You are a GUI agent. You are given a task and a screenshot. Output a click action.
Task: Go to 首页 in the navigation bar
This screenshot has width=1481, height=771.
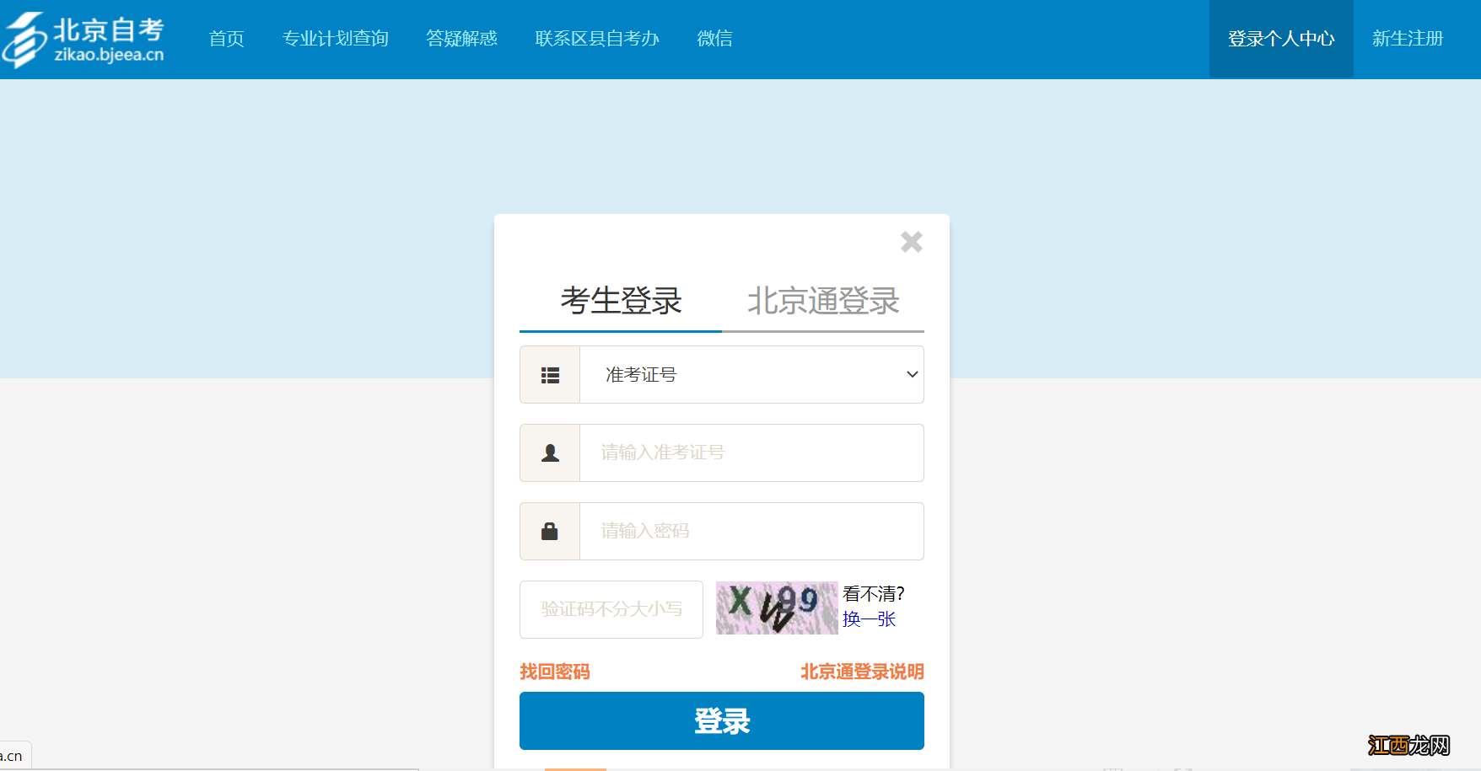226,39
